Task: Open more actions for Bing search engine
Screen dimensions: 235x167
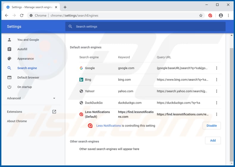Action: coord(217,80)
